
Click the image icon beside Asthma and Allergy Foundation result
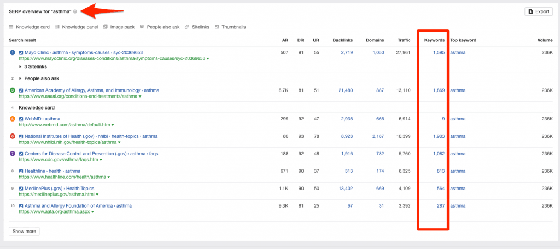pos(21,206)
